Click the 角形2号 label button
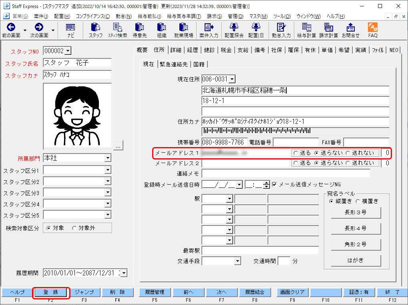The image size is (408, 305). click(x=356, y=245)
